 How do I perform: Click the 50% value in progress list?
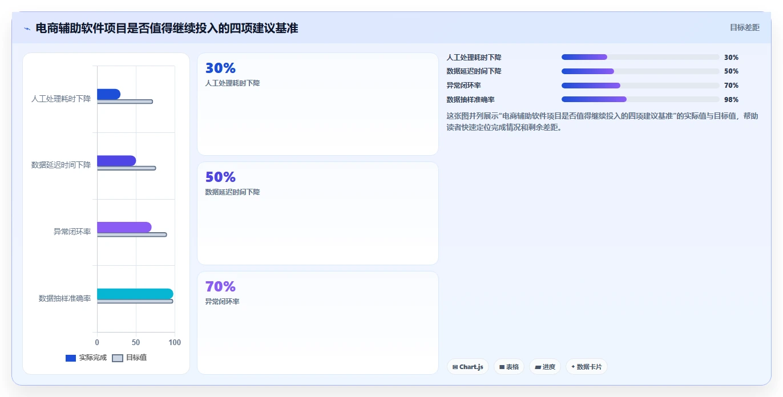coord(731,71)
